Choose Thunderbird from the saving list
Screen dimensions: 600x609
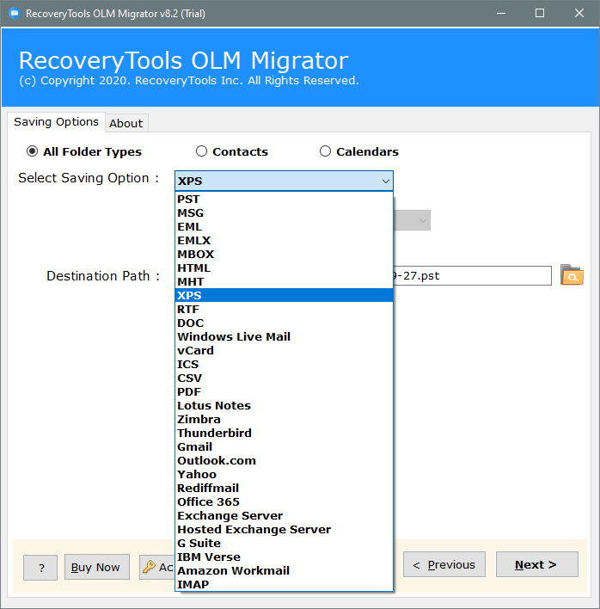coord(284,433)
